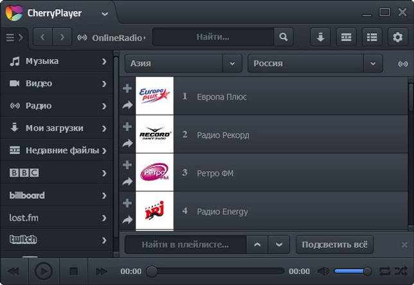Viewport: 414px width, 285px height.
Task: Toggle repeat mode
Action: coord(384,271)
